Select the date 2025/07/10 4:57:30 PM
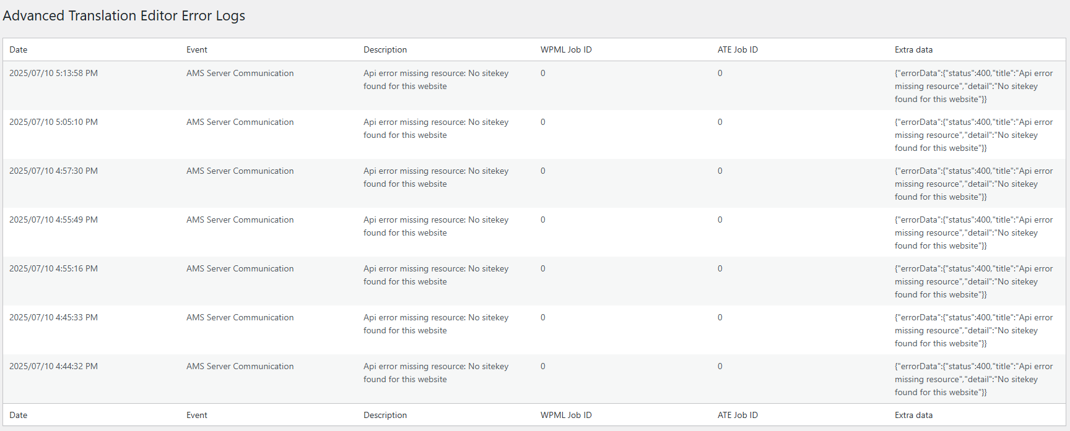 point(53,171)
